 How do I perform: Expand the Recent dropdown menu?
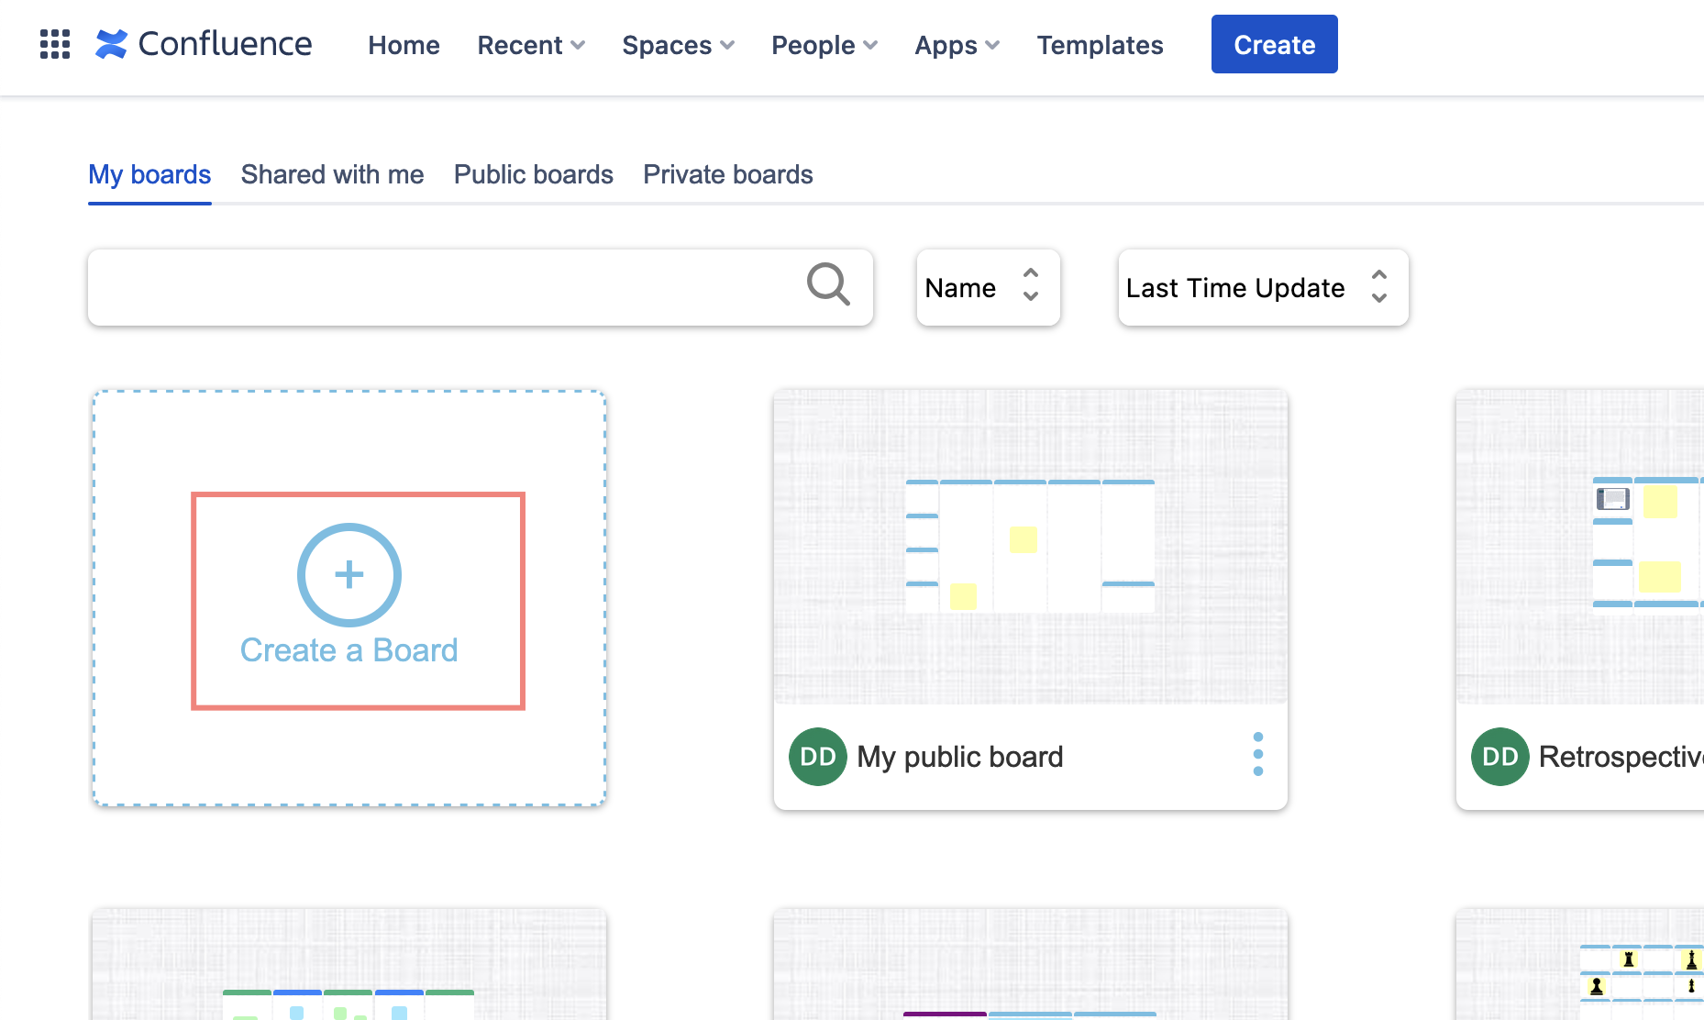530,45
